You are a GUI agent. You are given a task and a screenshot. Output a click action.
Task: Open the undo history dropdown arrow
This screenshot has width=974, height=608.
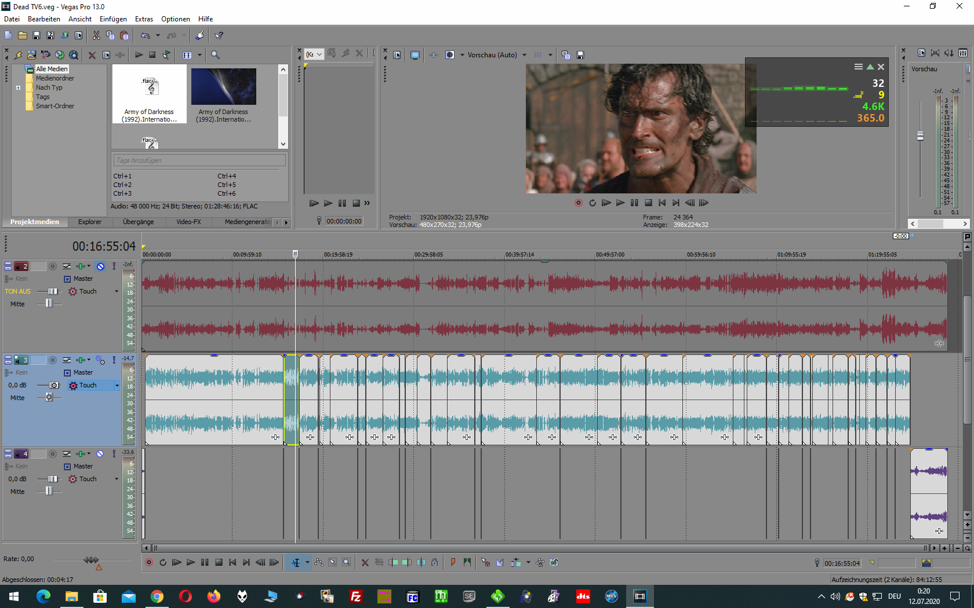(x=158, y=35)
